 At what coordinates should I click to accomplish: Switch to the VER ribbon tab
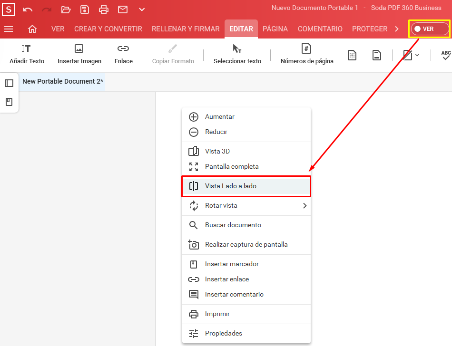tap(58, 29)
